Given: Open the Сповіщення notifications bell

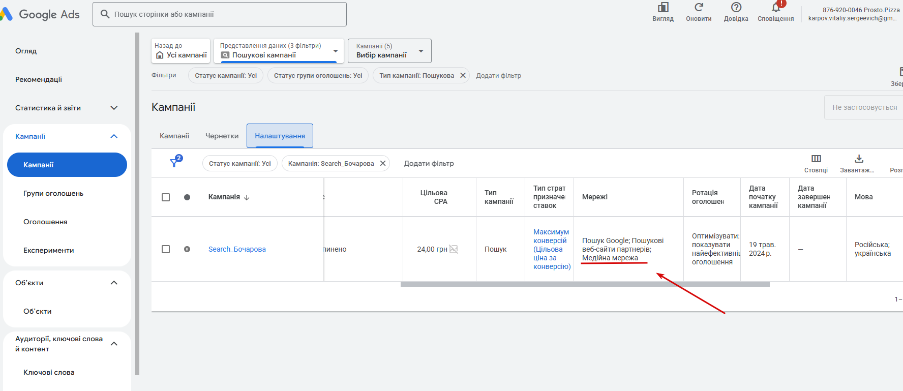Looking at the screenshot, I should click(x=776, y=8).
